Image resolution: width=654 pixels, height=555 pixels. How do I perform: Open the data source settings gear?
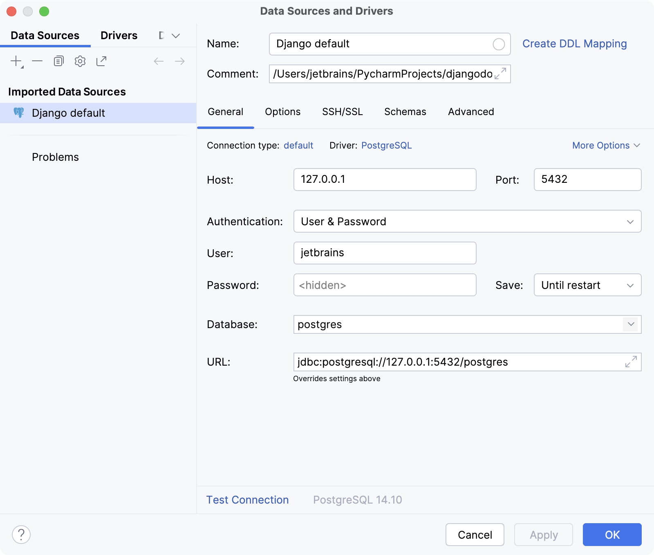click(80, 61)
